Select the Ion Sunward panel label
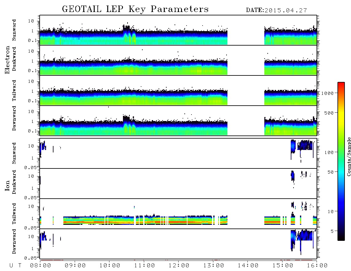The height and width of the screenshot is (271, 351). [x=14, y=153]
